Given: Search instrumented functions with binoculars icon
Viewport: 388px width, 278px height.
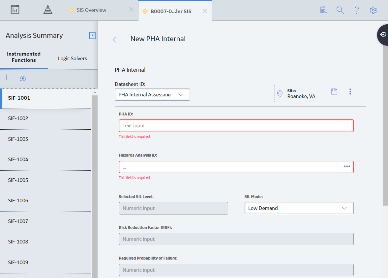Looking at the screenshot, I should click(x=23, y=79).
